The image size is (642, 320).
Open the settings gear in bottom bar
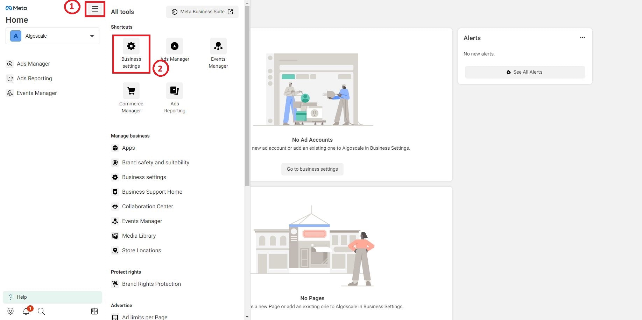point(10,311)
